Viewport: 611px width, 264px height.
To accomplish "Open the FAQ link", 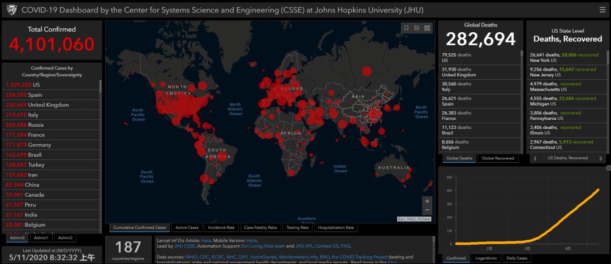I will 345,246.
